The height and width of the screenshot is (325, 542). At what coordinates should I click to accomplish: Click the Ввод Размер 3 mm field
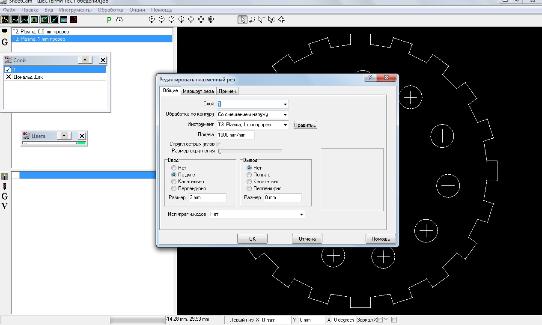[x=207, y=197]
